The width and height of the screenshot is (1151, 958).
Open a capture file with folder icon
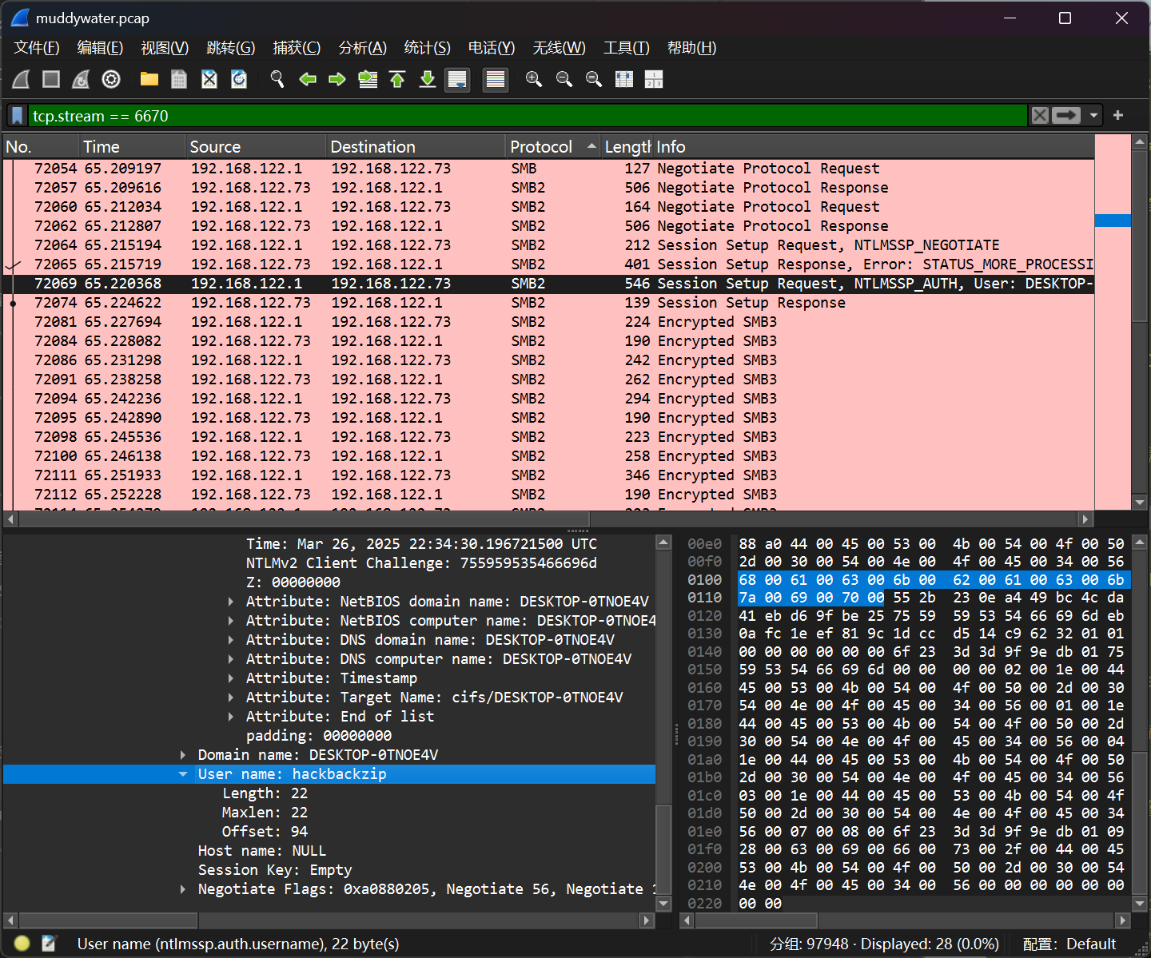pos(149,79)
